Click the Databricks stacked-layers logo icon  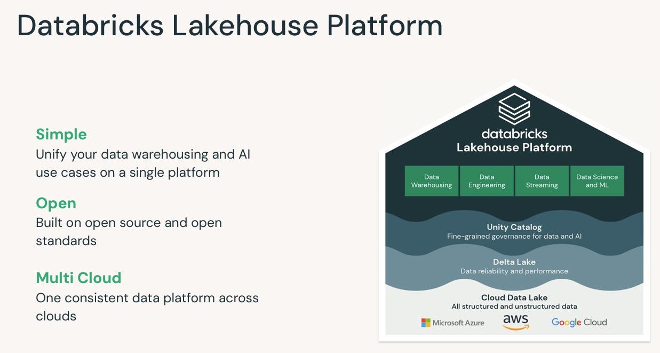pyautogui.click(x=514, y=108)
